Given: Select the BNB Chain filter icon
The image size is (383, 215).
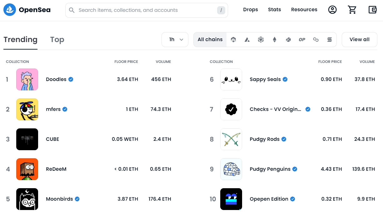Looking at the screenshot, I should (x=261, y=39).
